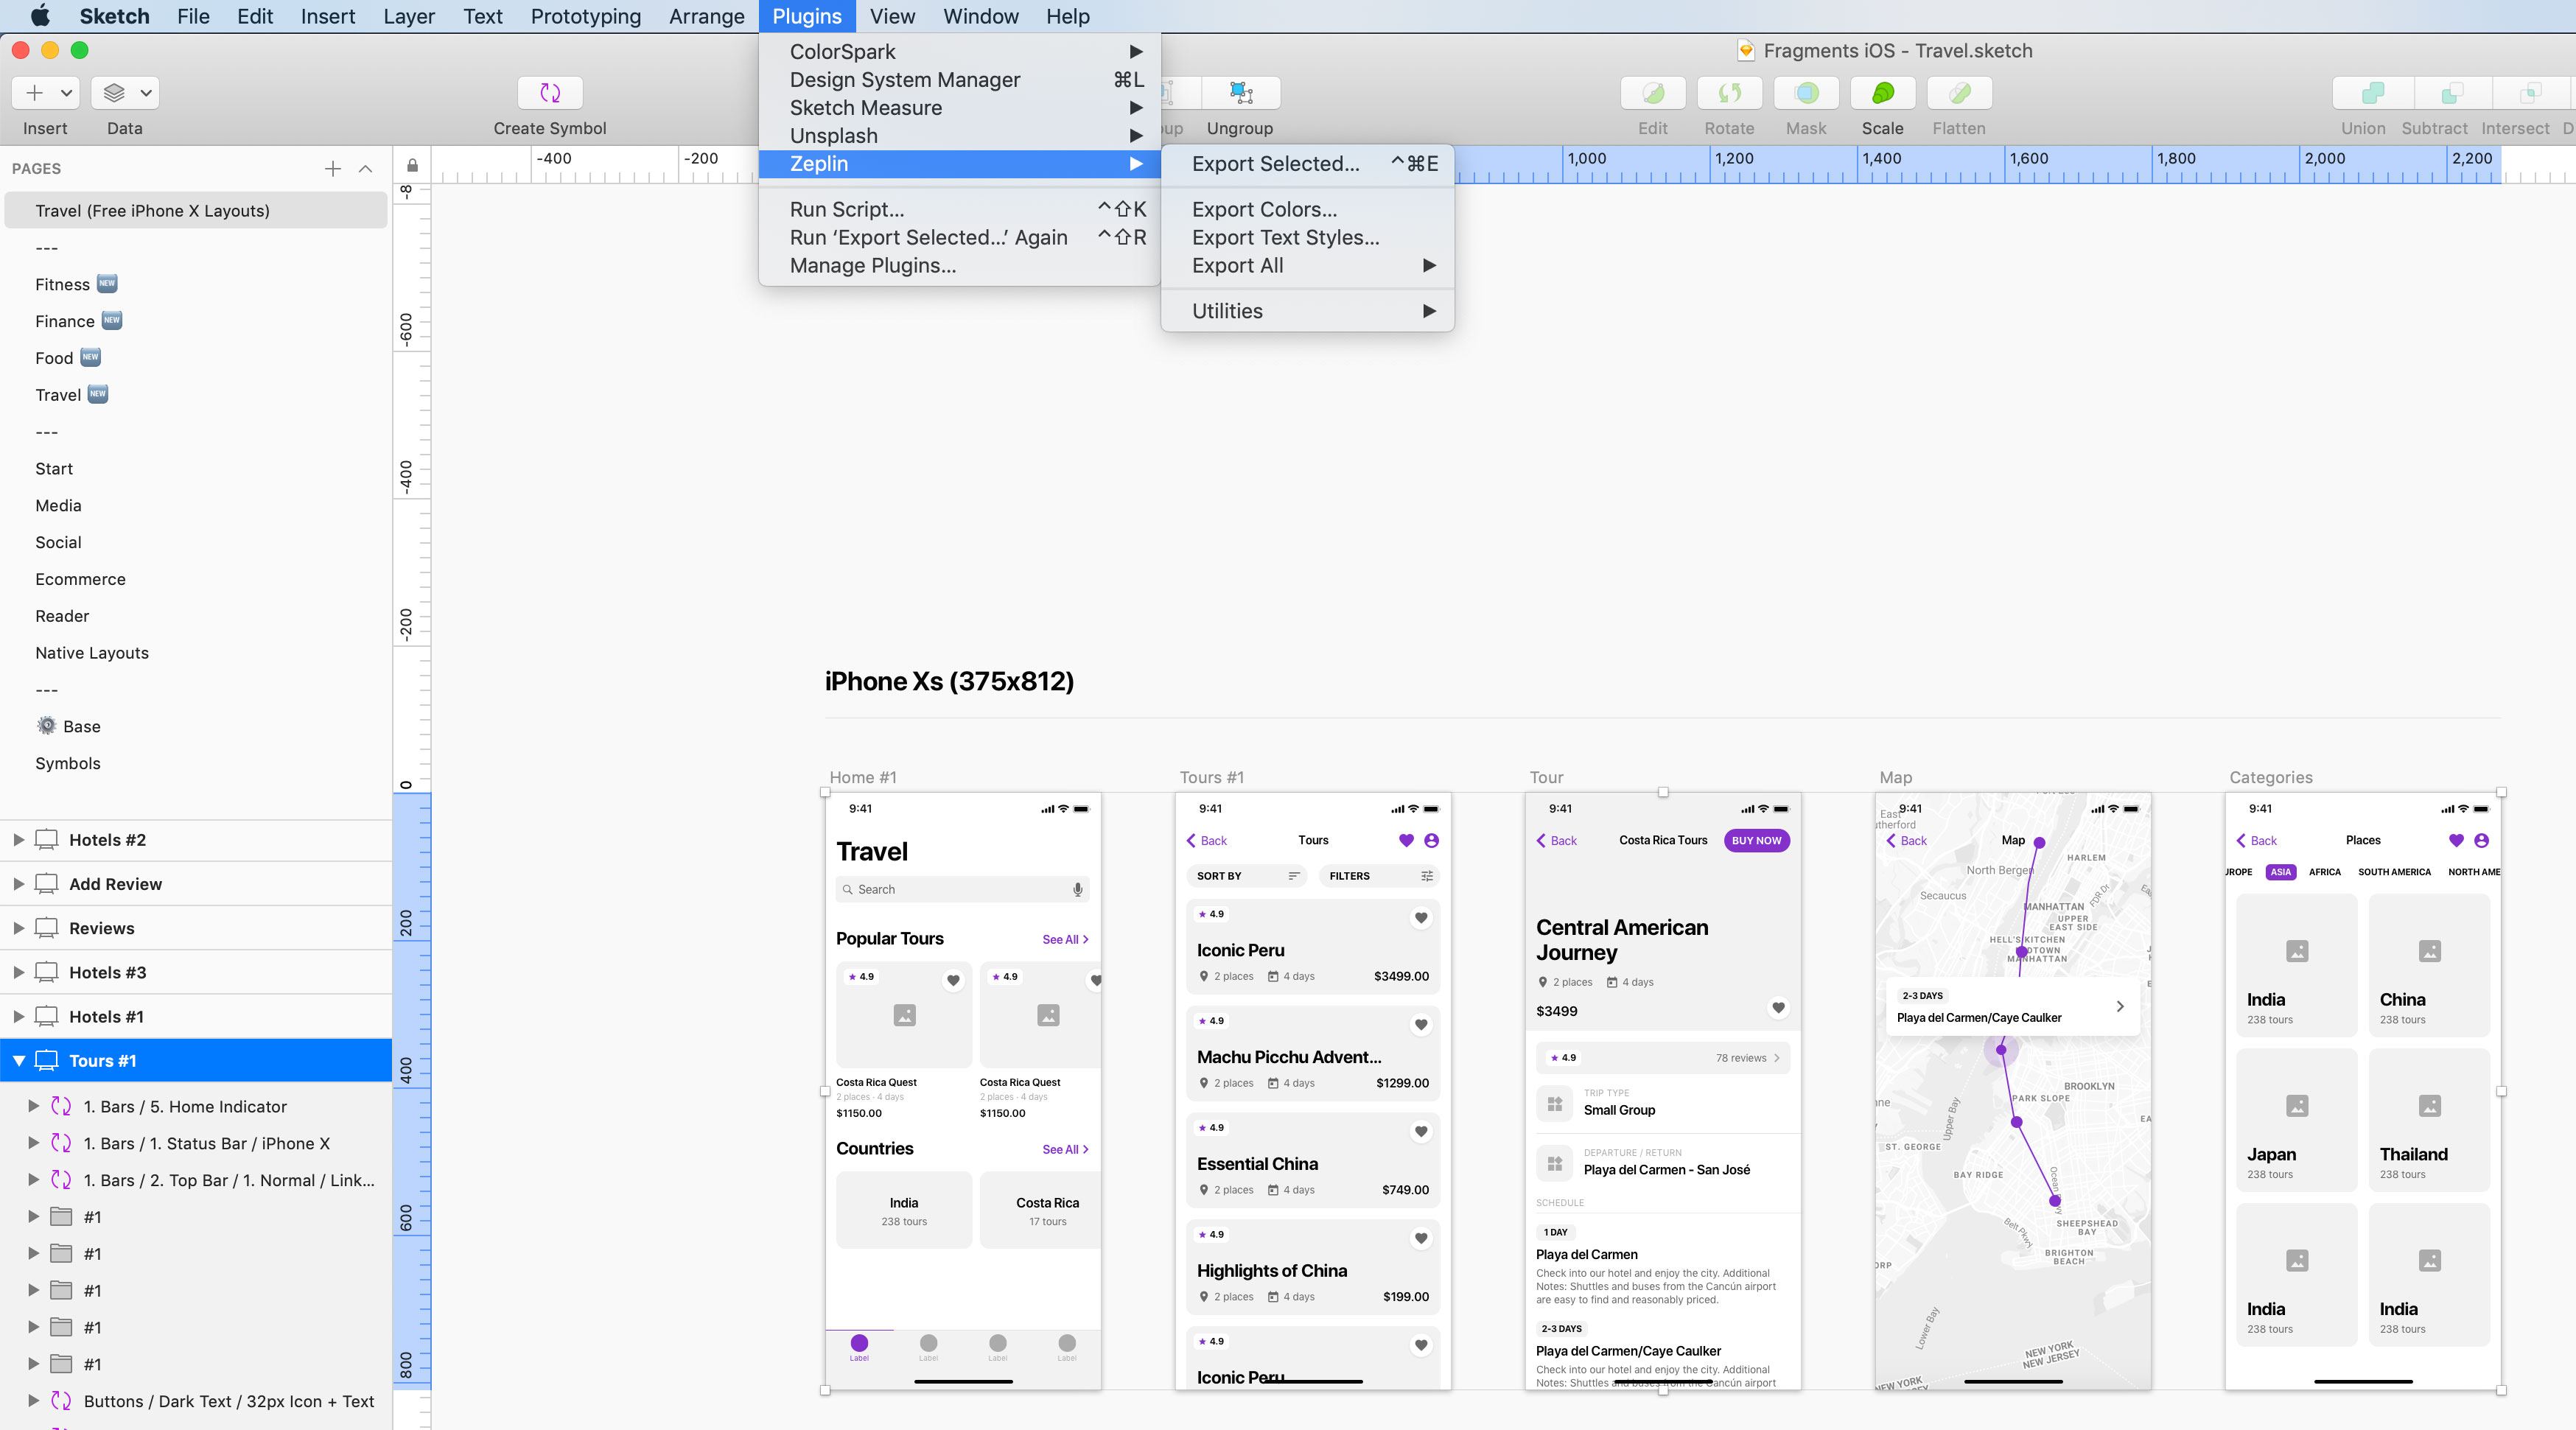
Task: Collapse the Tours #1 artboard layer
Action: 19,1061
